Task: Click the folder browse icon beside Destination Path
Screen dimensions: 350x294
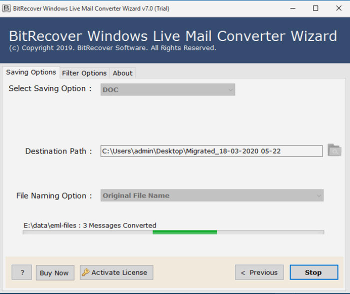Action: (334, 150)
